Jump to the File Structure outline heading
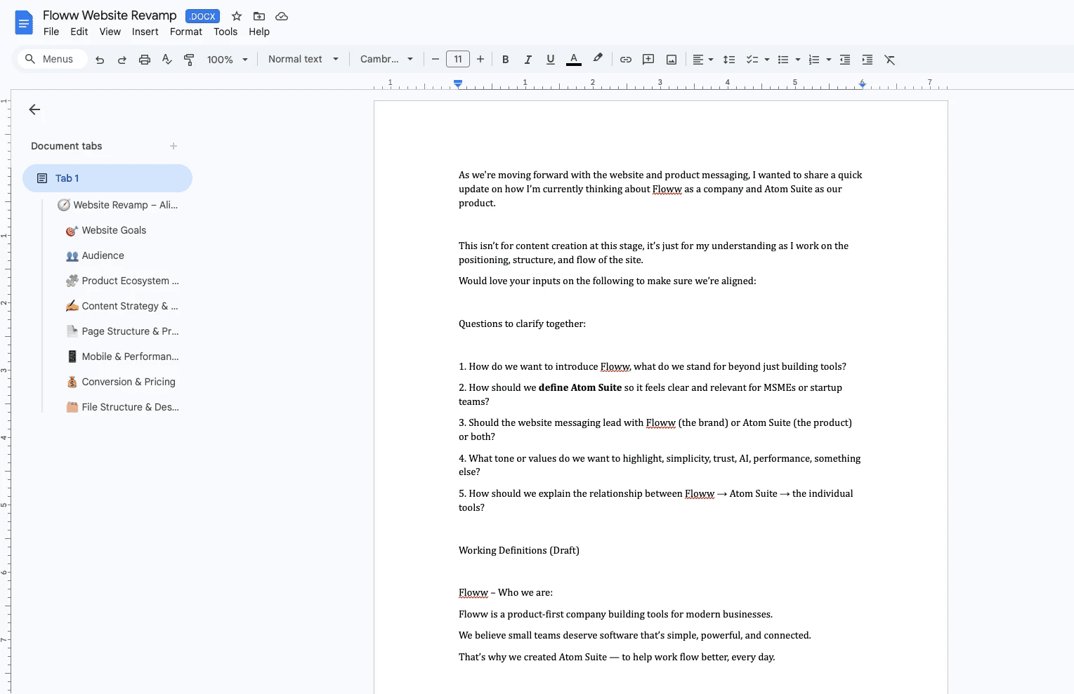Screen dimensions: 1074x694 point(122,407)
